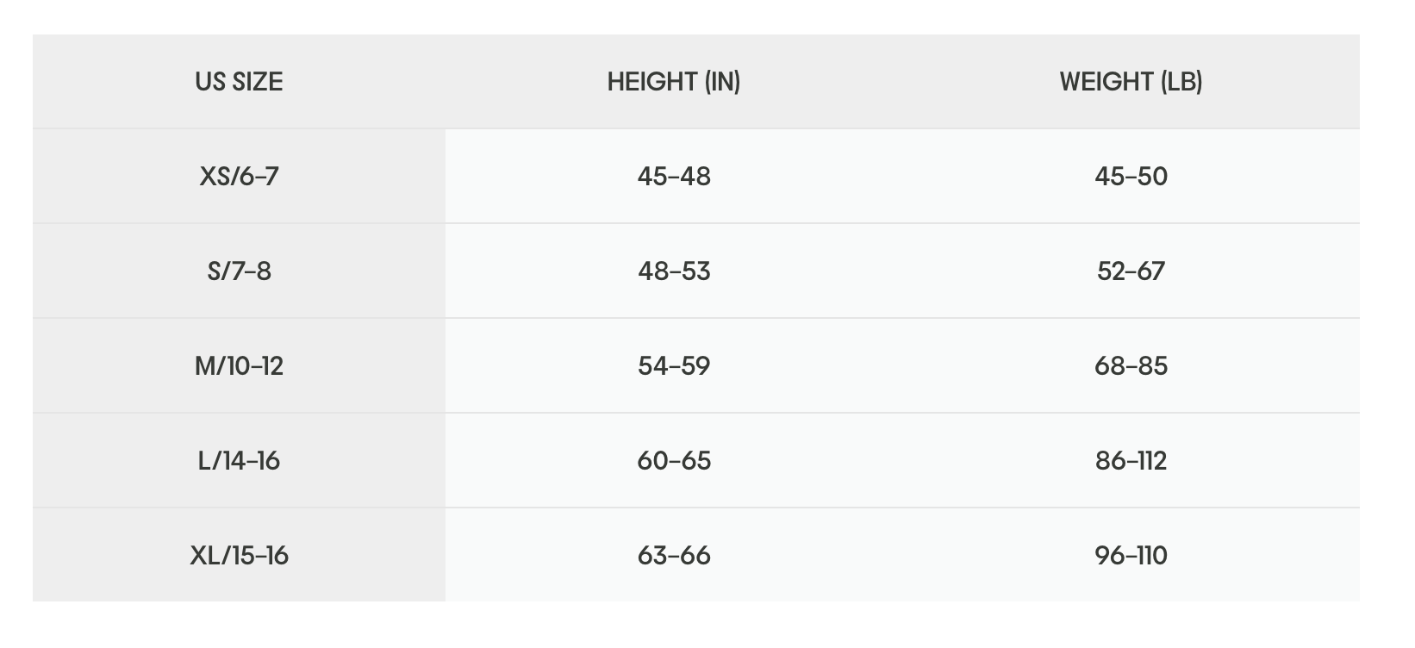Viewport: 1415px width, 648px height.
Task: Click the 54–59 height cell
Action: 674,366
